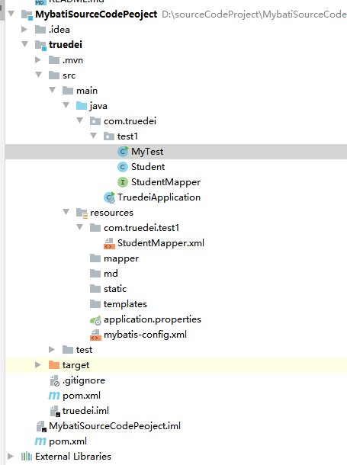Collapse the MybatiSourceCodePeoject root node
347x465 pixels.
(x=11, y=14)
